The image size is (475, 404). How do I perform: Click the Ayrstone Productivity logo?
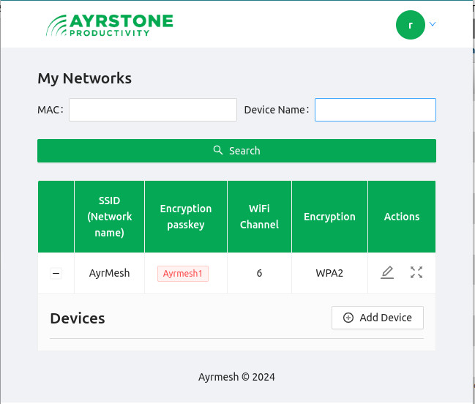110,24
